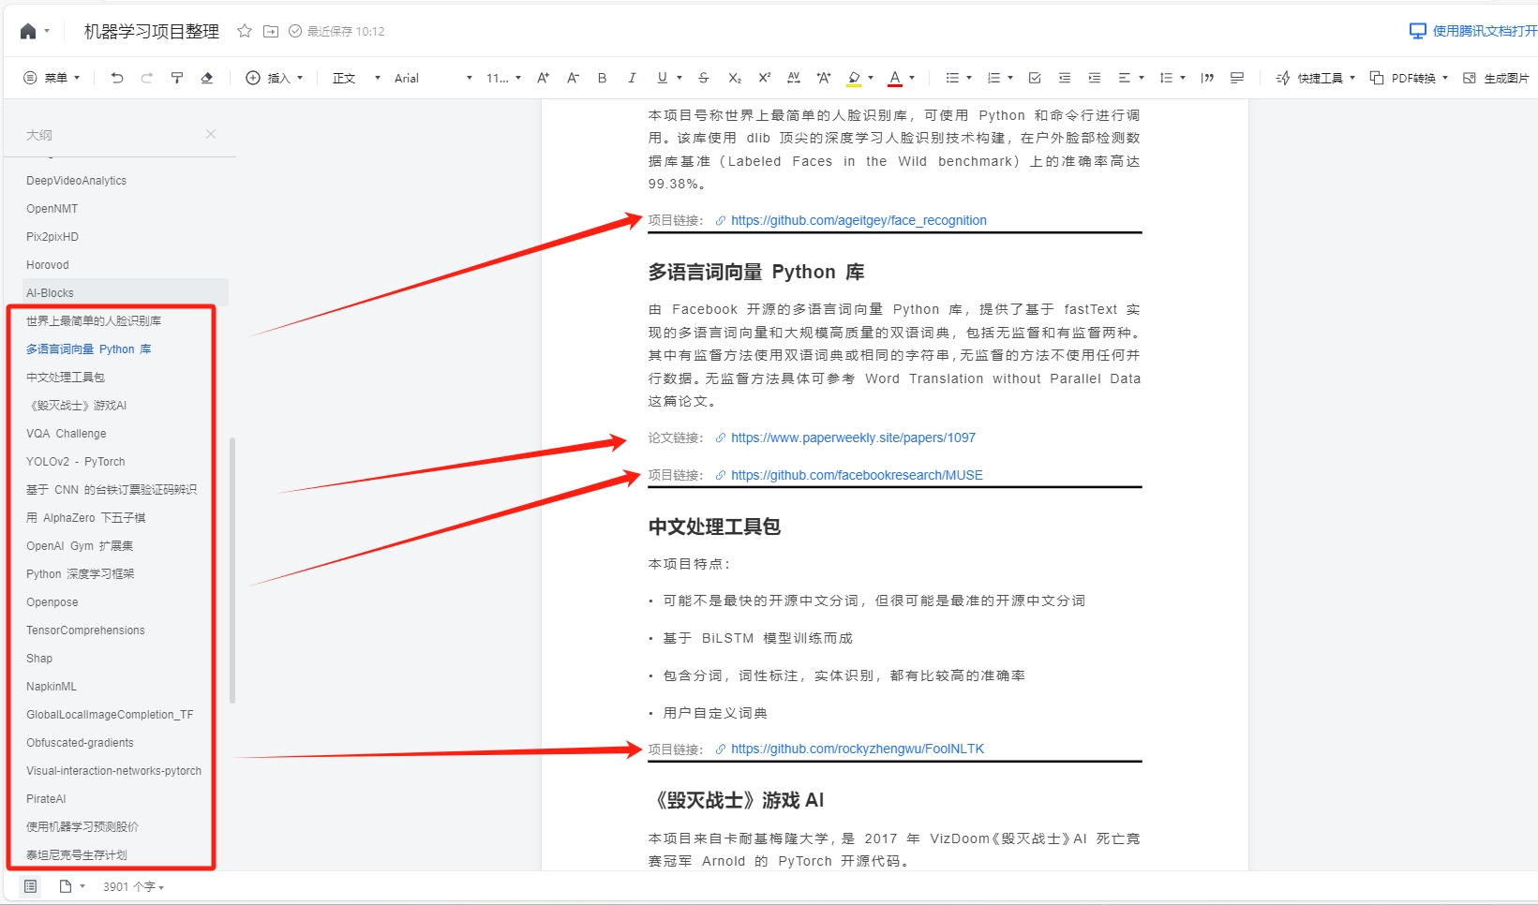The image size is (1538, 905).
Task: Toggle superscript formatting
Action: click(x=765, y=78)
